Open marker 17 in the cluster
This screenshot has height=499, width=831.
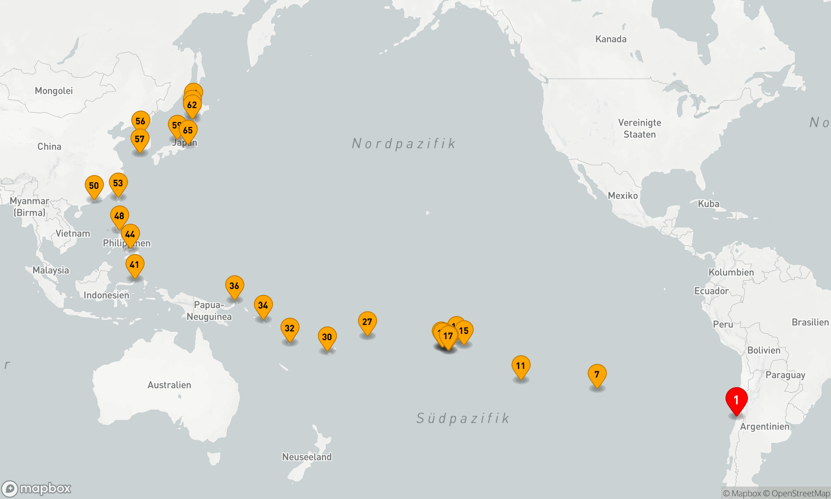click(448, 336)
